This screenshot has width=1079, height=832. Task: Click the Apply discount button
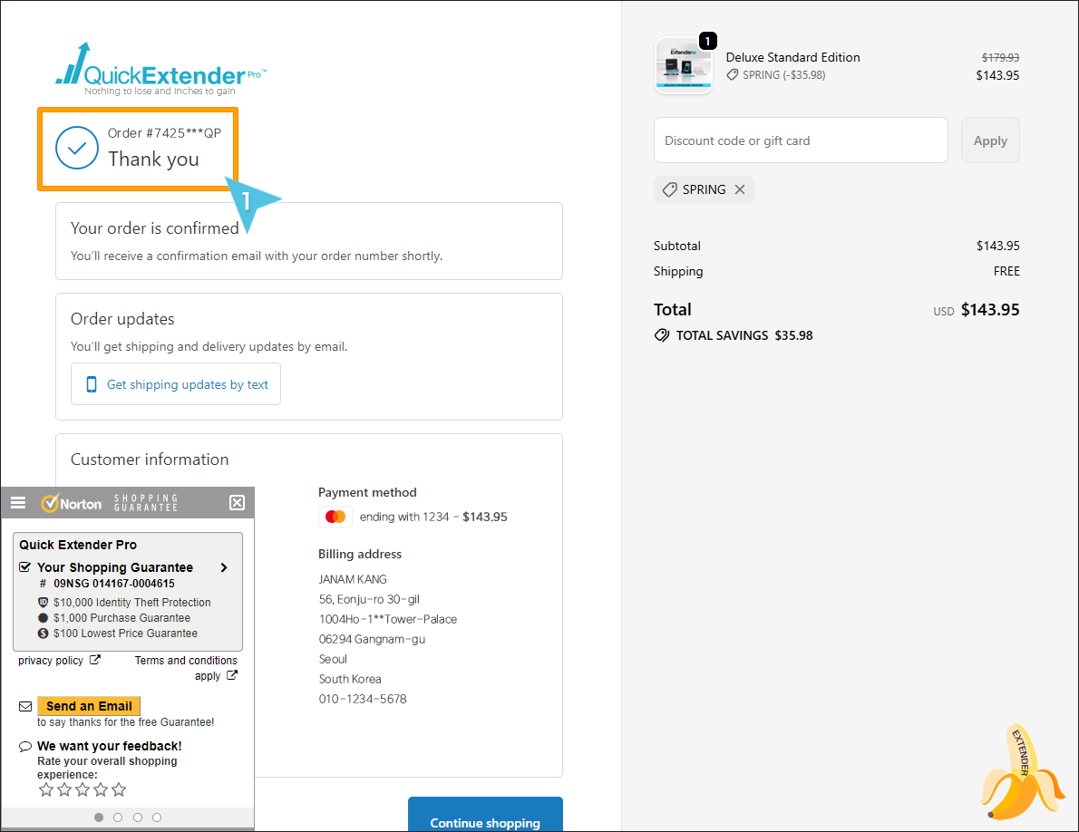[x=990, y=140]
